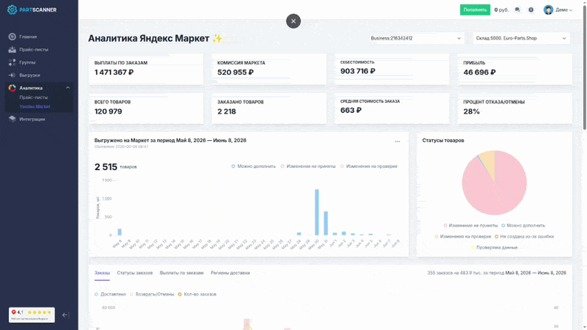Screen dimensions: 587x330
Task: Open the three-dot menu of upload chart
Action: click(397, 142)
